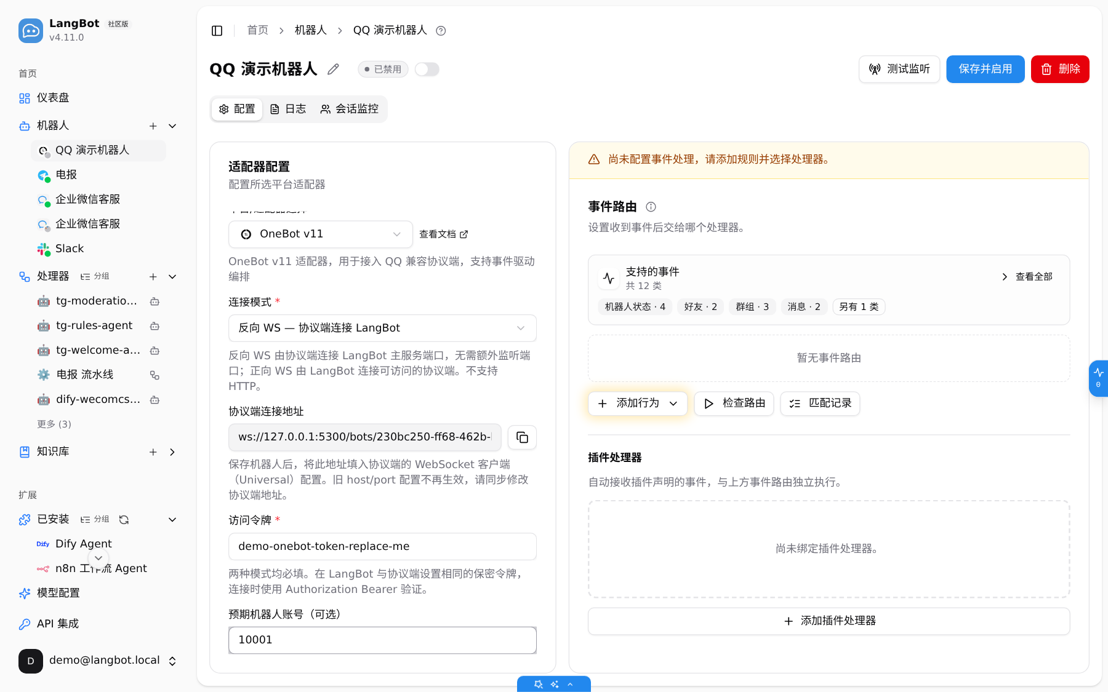
Task: Open the 连接模式 dropdown
Action: [x=382, y=328]
